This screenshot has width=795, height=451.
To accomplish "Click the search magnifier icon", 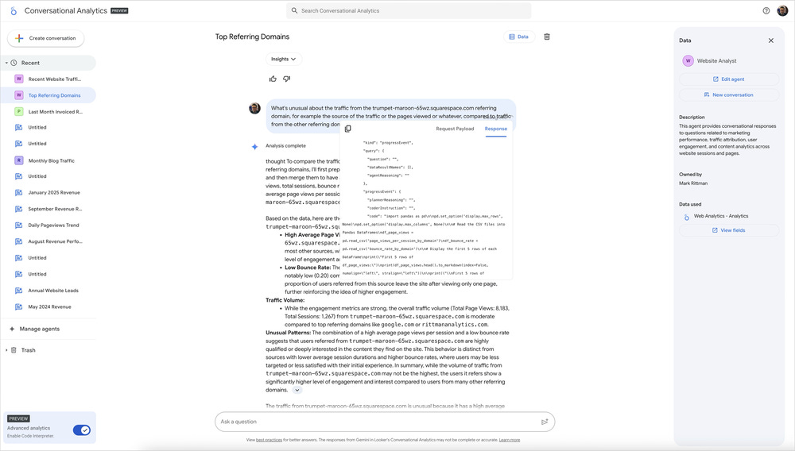I will 294,10.
